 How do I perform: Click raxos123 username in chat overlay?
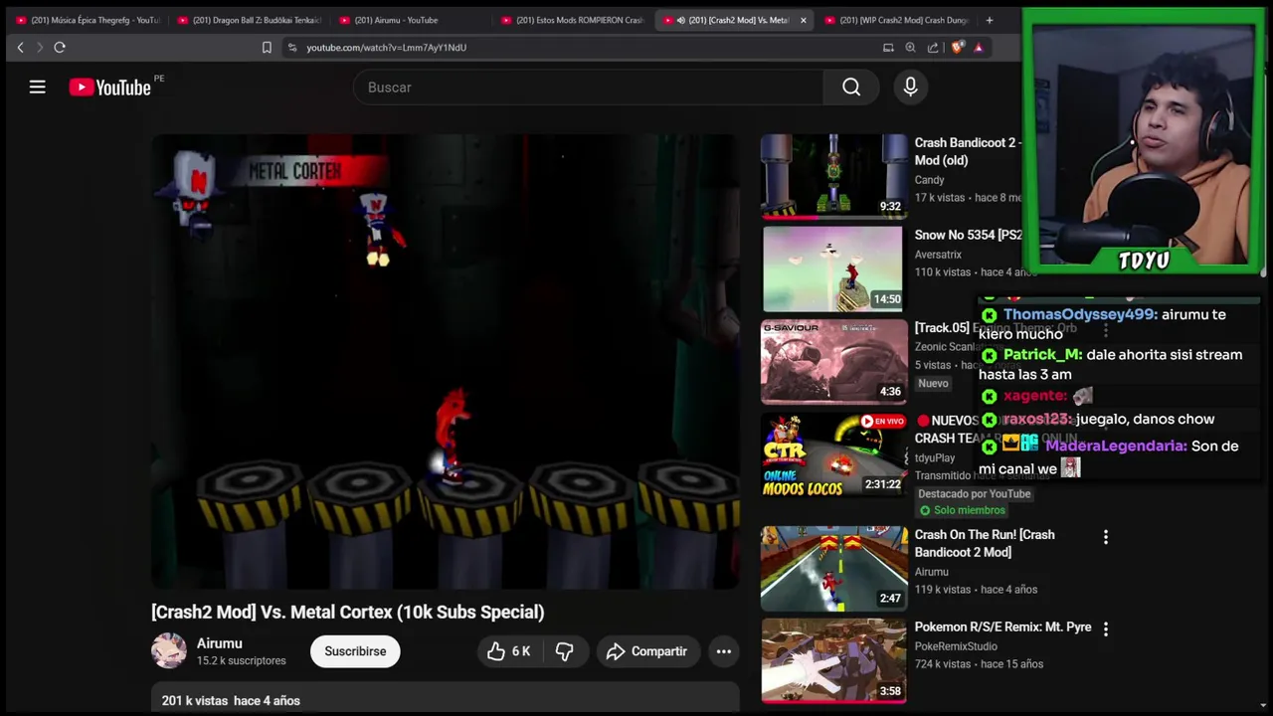click(x=1038, y=420)
